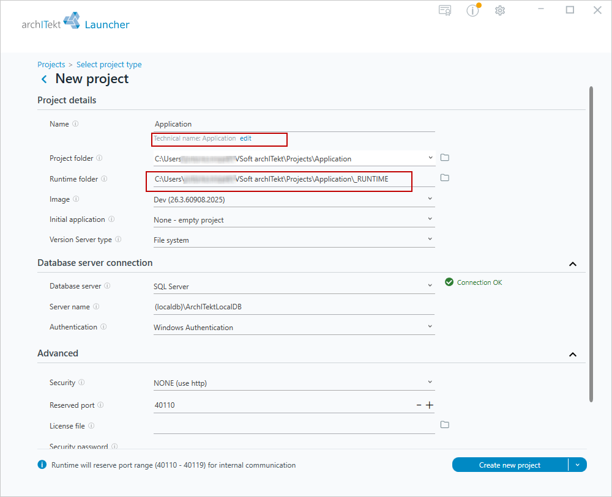Viewport: 612px width, 497px height.
Task: Open the settings gear icon
Action: [500, 10]
